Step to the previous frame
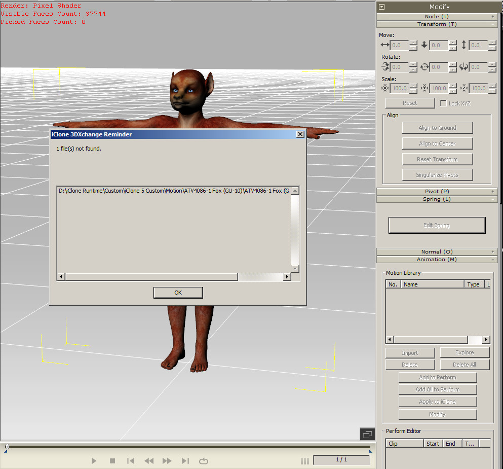 (149, 461)
